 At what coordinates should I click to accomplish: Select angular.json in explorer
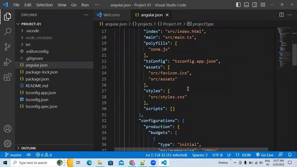(x=54, y=65)
